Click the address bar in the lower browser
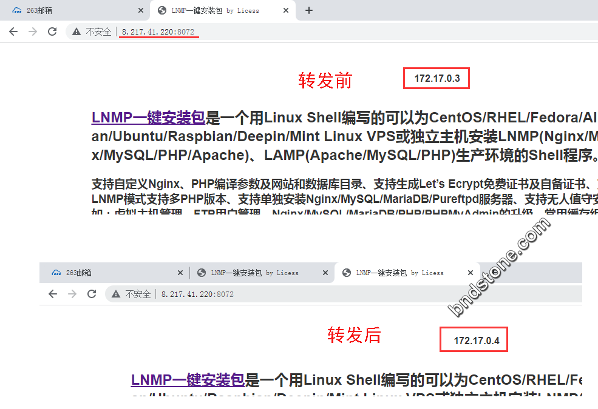The height and width of the screenshot is (409, 598). [344, 294]
